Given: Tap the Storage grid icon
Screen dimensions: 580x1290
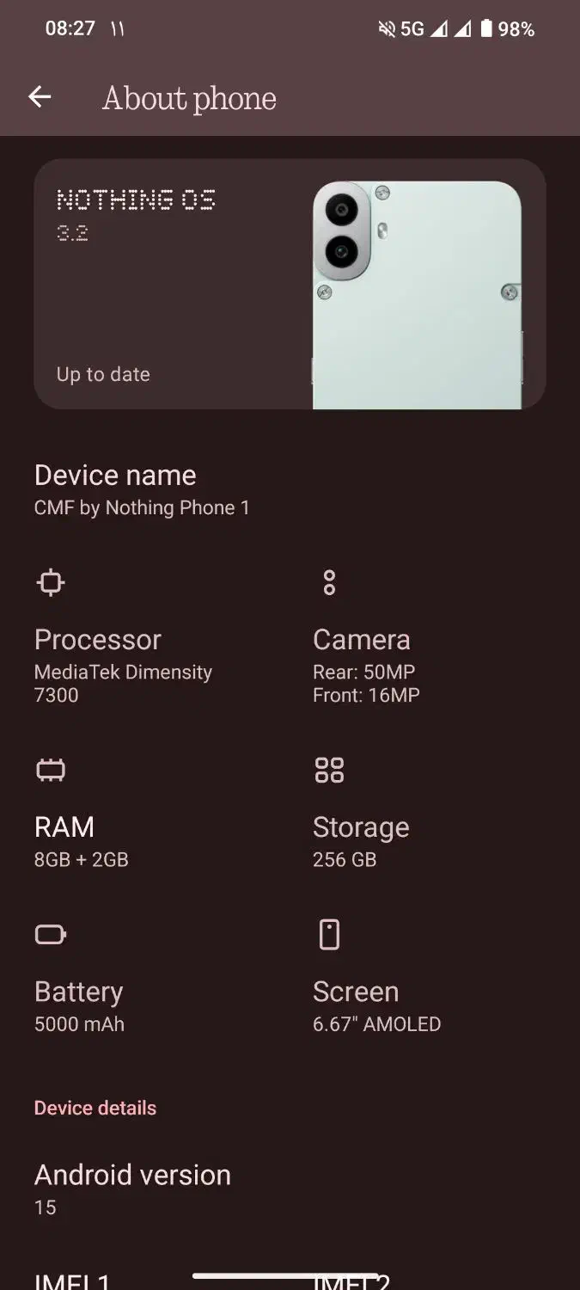Looking at the screenshot, I should (329, 770).
